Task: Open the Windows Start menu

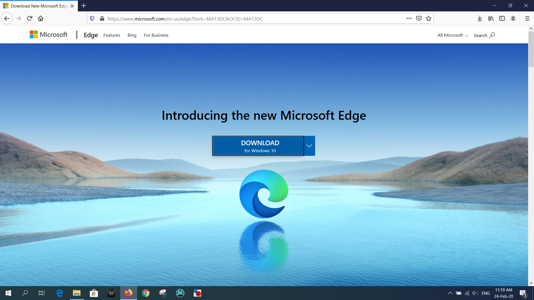Action: pyautogui.click(x=8, y=293)
